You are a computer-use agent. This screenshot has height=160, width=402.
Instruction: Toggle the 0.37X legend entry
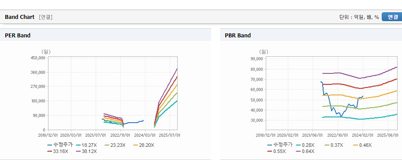point(334,145)
